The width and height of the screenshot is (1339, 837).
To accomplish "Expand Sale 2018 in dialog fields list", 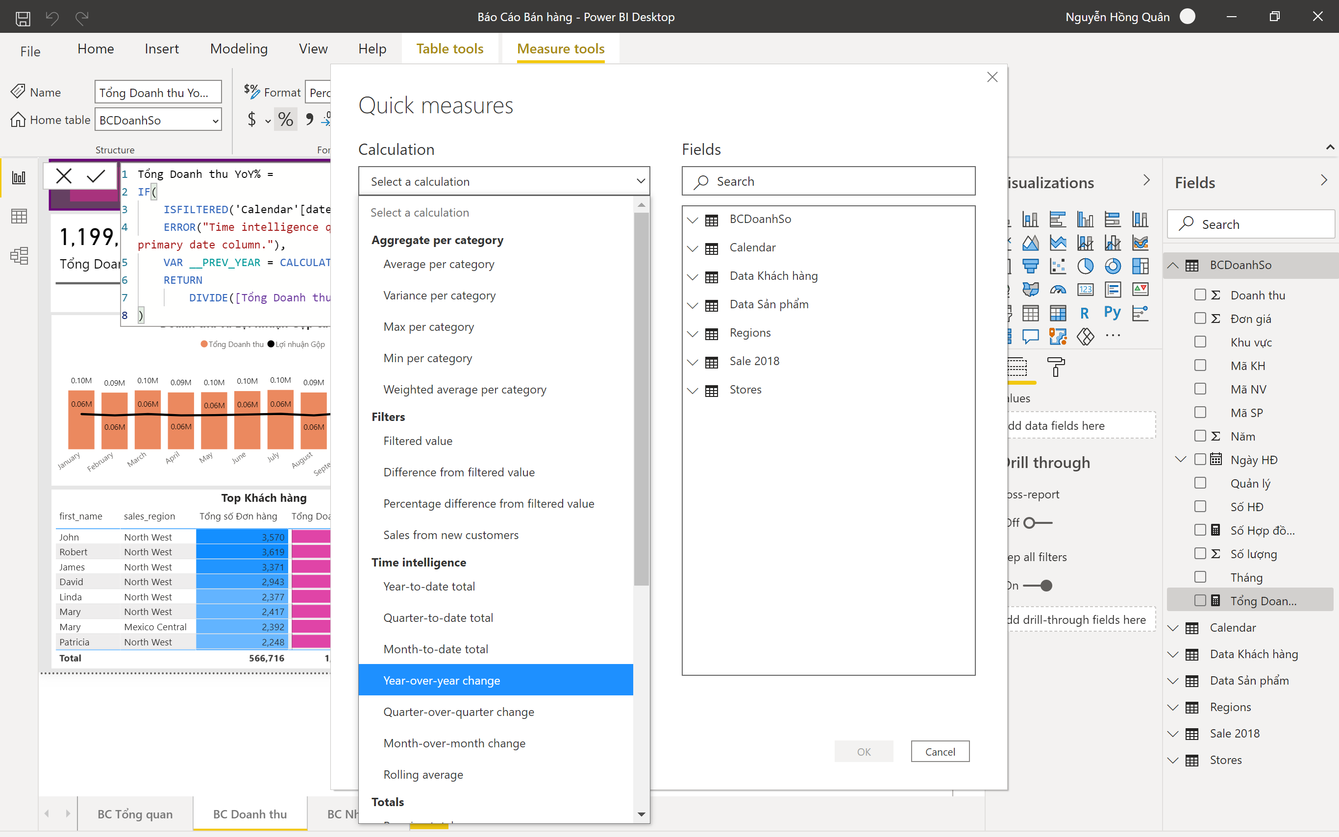I will (x=693, y=362).
